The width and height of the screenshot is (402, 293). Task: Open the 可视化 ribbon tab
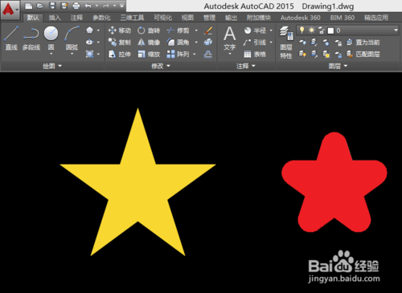[x=162, y=18]
